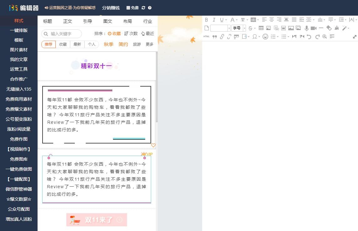
Task: Favorite the first template with heart icon
Action: [153, 145]
